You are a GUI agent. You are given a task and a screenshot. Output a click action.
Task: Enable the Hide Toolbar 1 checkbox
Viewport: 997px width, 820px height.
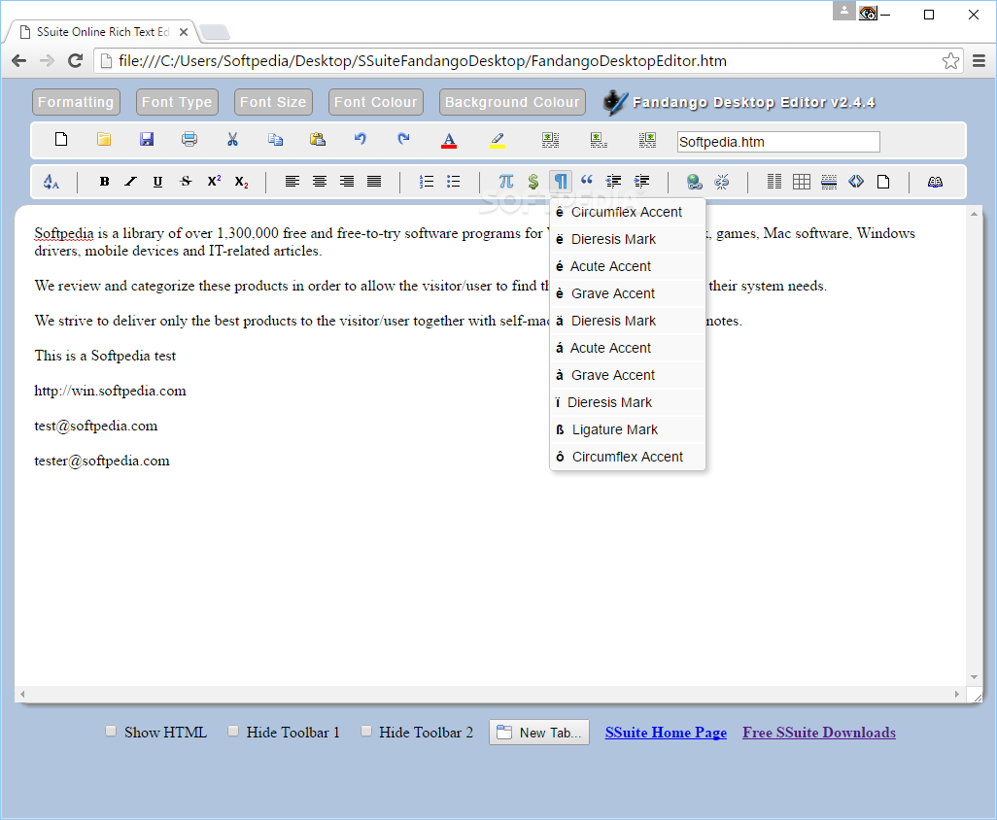[x=232, y=731]
